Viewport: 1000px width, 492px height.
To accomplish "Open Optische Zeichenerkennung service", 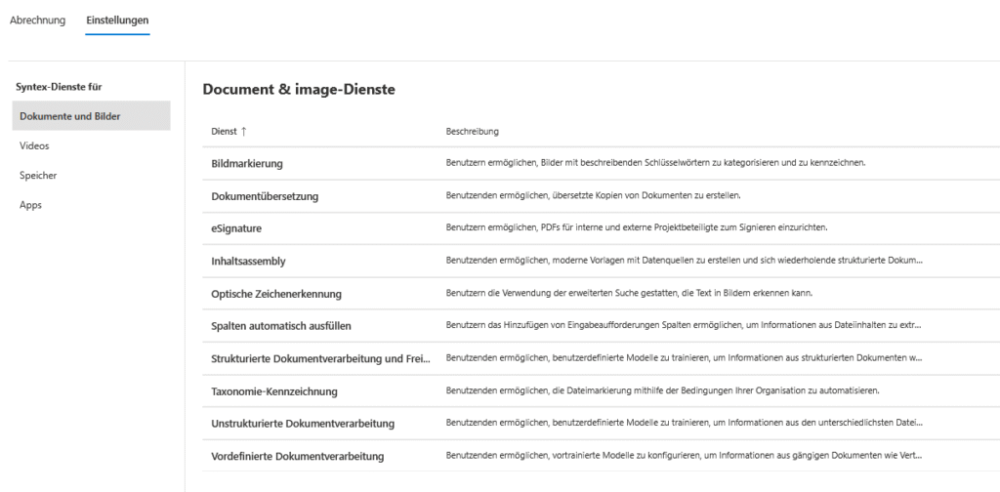I will (276, 293).
